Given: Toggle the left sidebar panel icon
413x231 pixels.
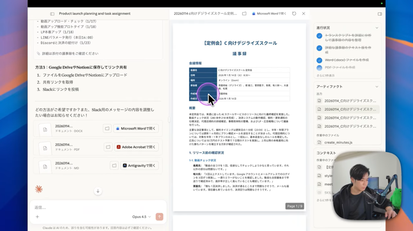Looking at the screenshot, I should click(x=52, y=14).
